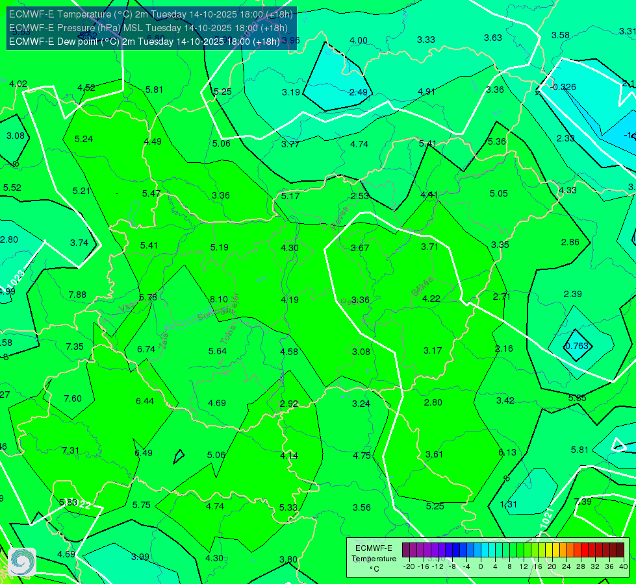636x584 pixels.
Task: Click the 7.88 temperature value
Action: (x=77, y=295)
